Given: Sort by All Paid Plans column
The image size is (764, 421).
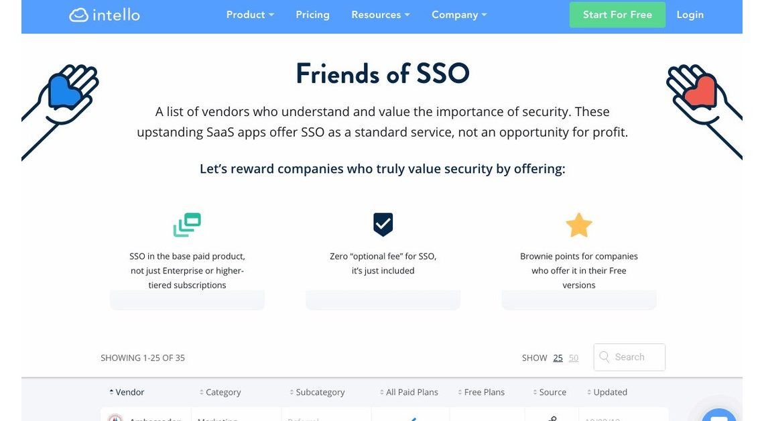Looking at the screenshot, I should tap(409, 392).
